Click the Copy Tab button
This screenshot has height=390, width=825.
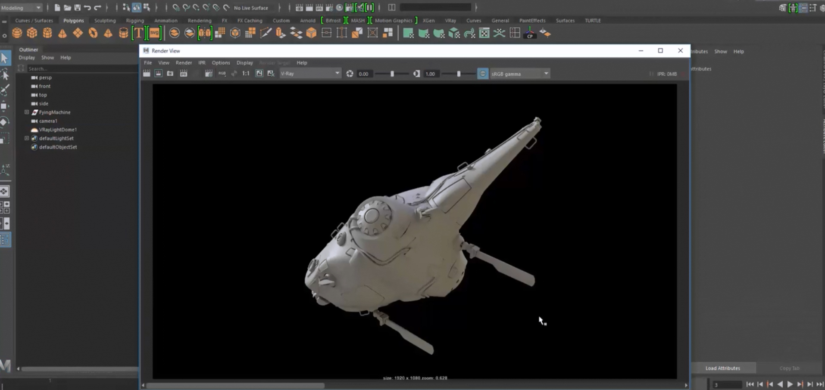789,368
